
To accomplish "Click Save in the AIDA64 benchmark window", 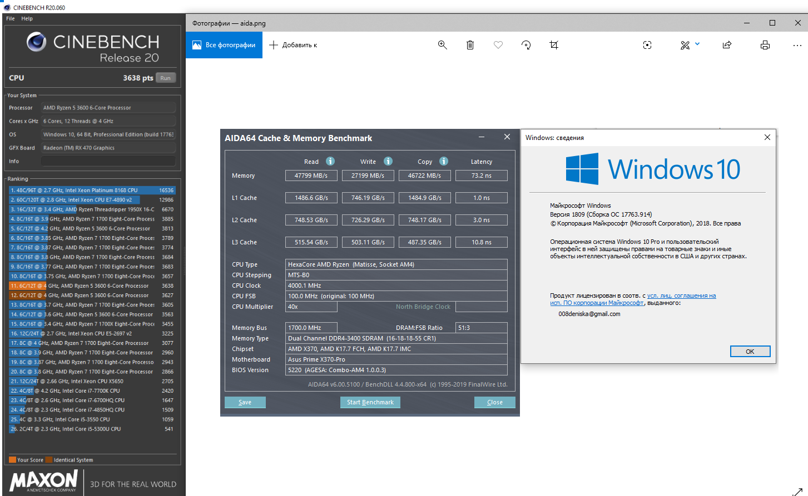I will (245, 402).
